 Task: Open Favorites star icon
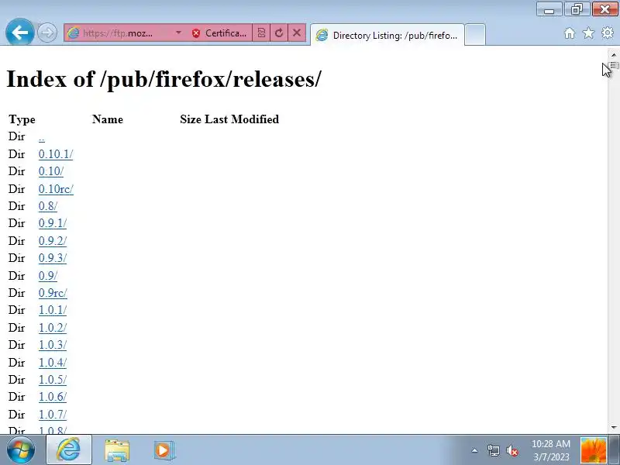coord(588,33)
